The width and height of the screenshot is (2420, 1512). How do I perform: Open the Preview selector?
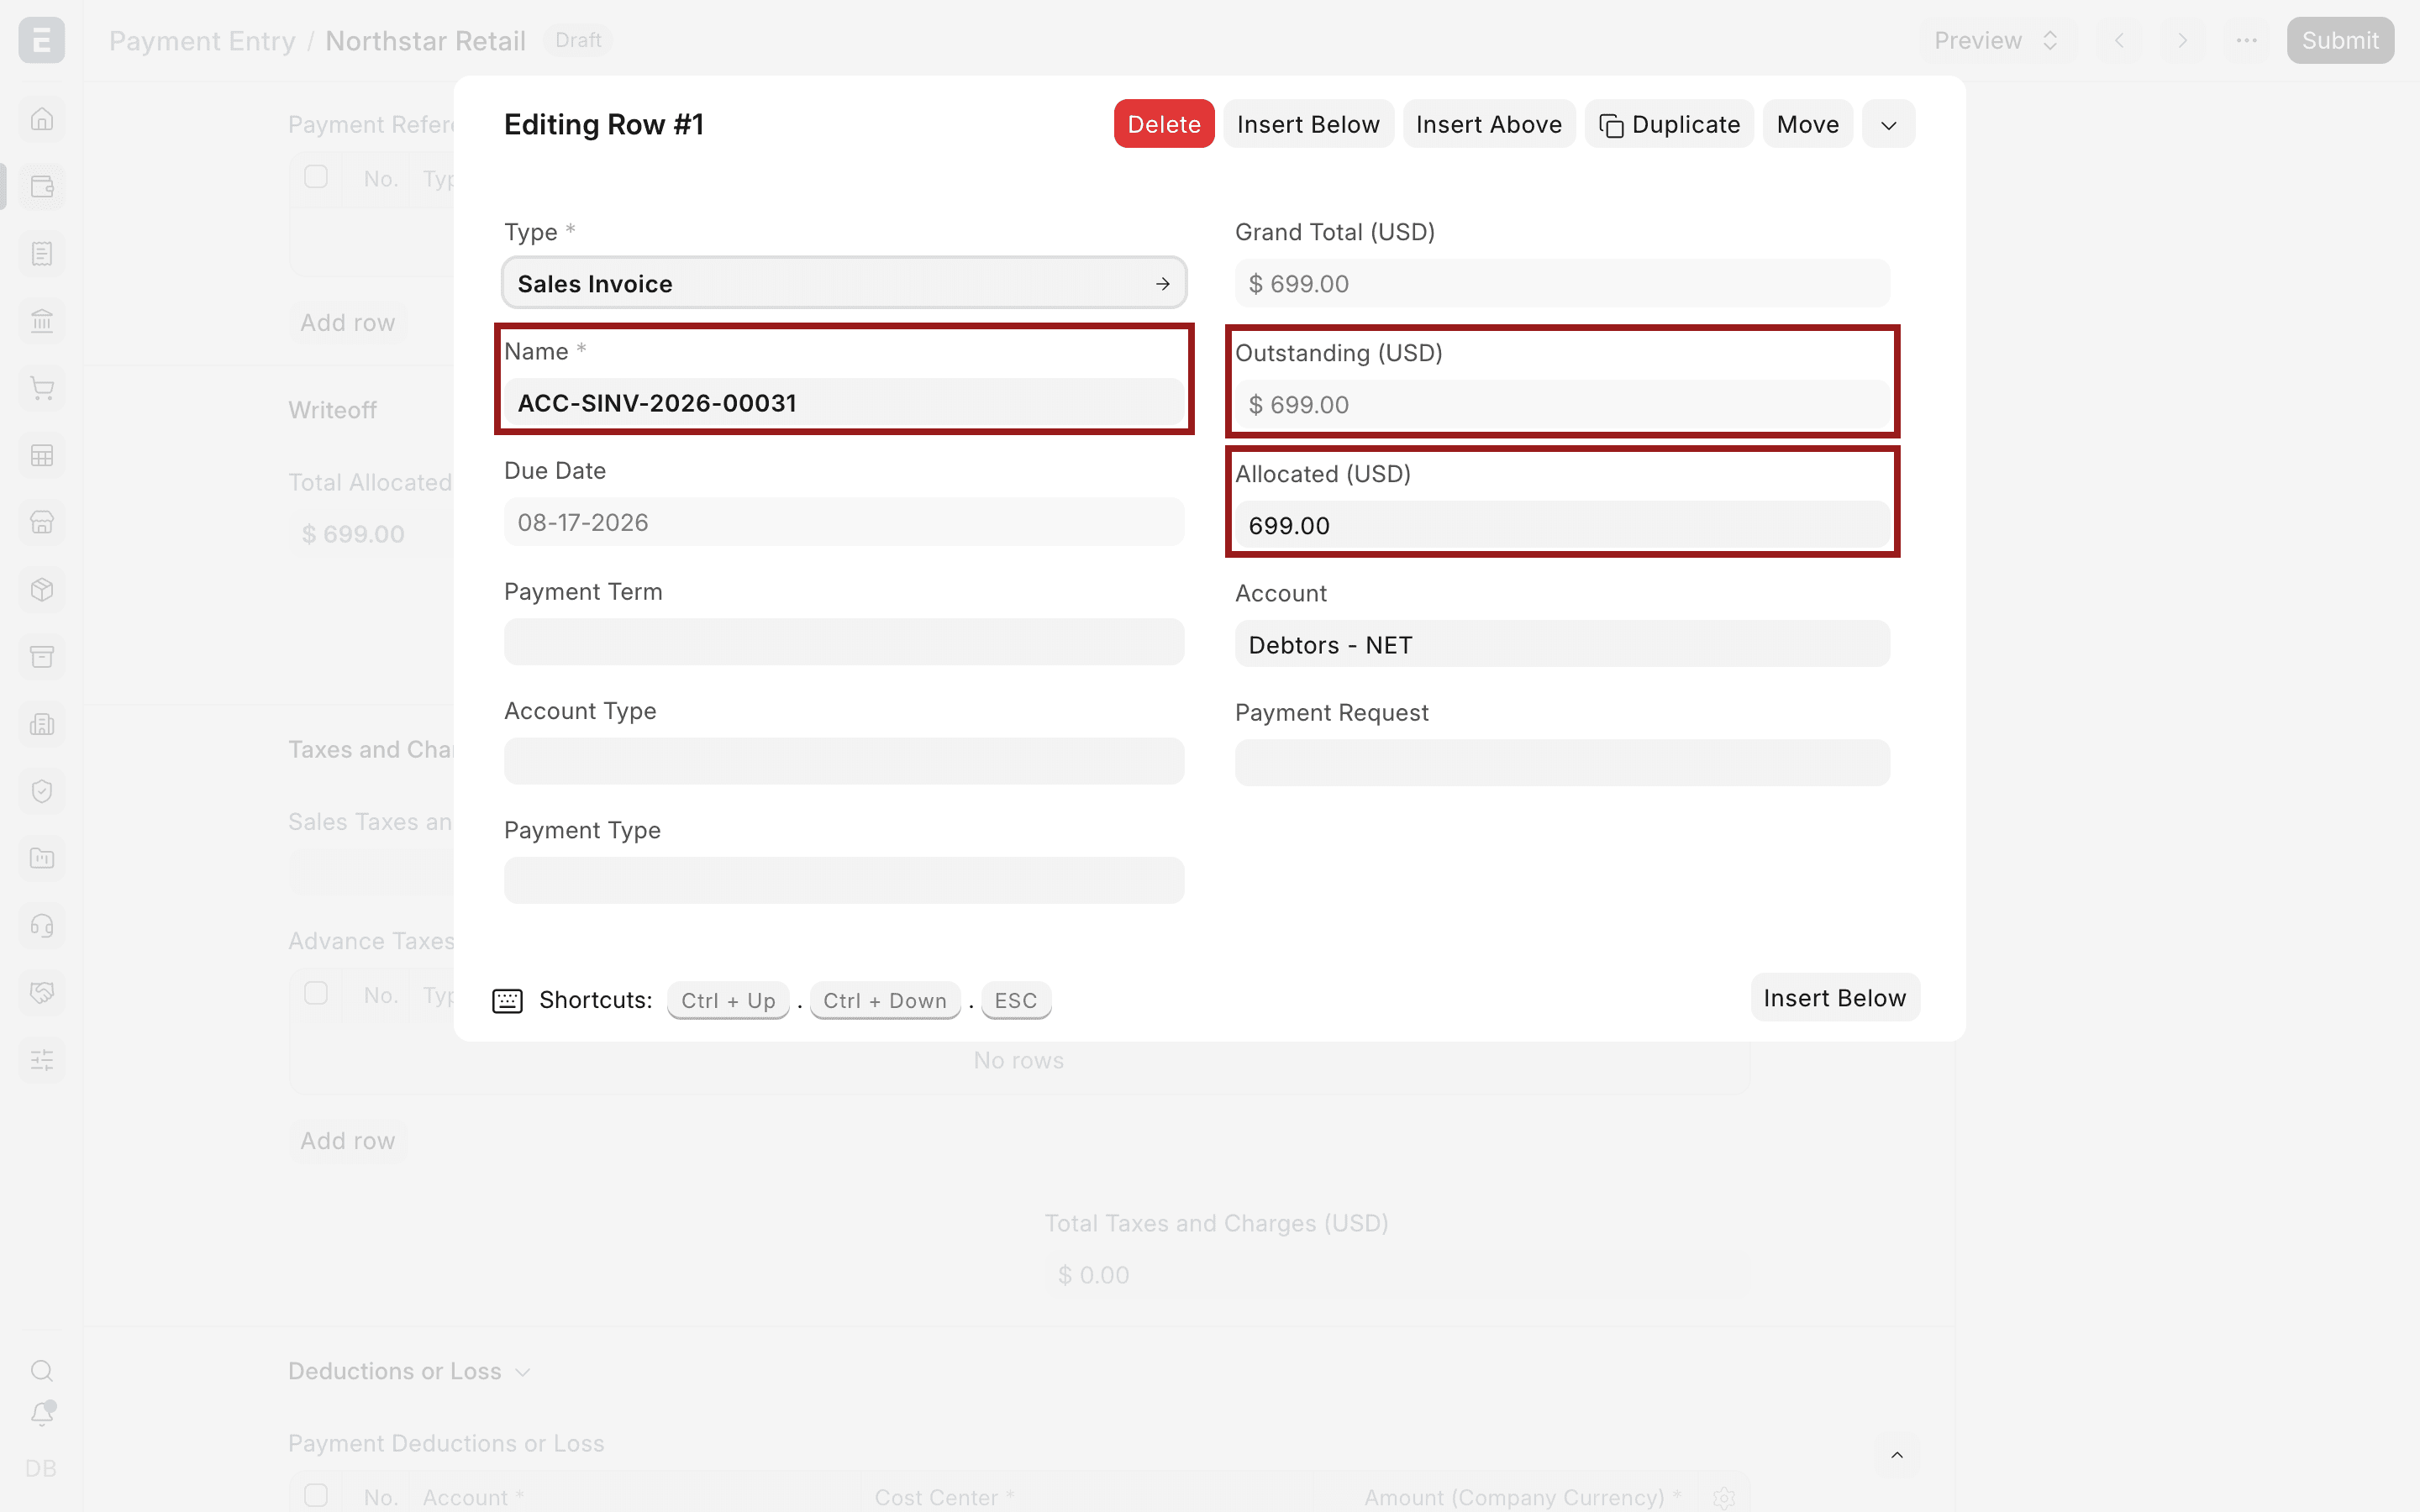pos(1996,40)
